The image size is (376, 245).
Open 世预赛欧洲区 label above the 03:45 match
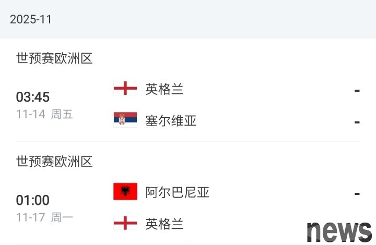(54, 58)
